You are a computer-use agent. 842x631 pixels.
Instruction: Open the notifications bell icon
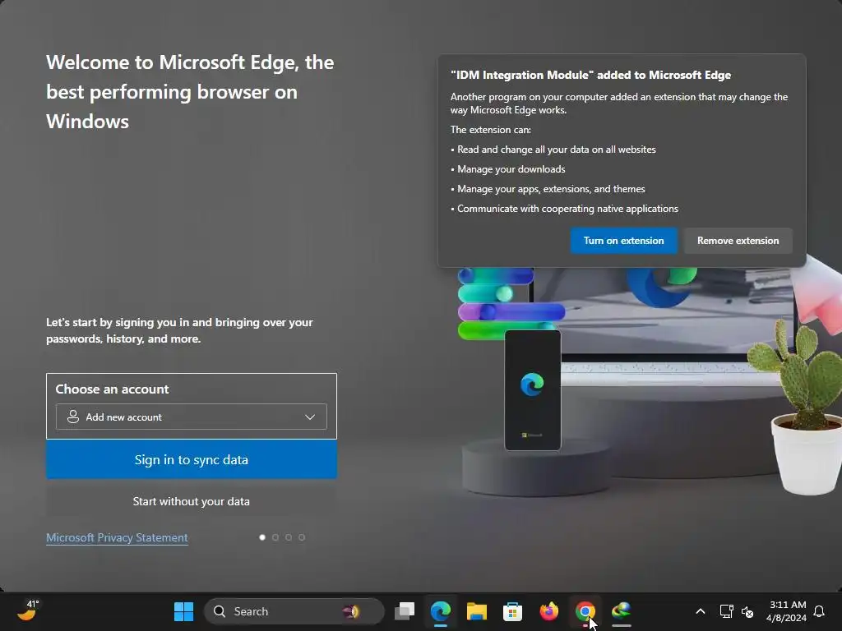point(819,611)
